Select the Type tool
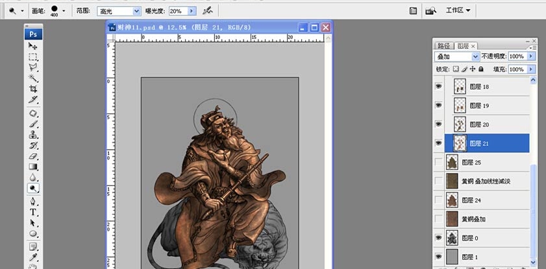This screenshot has width=546, height=269. coord(33,212)
